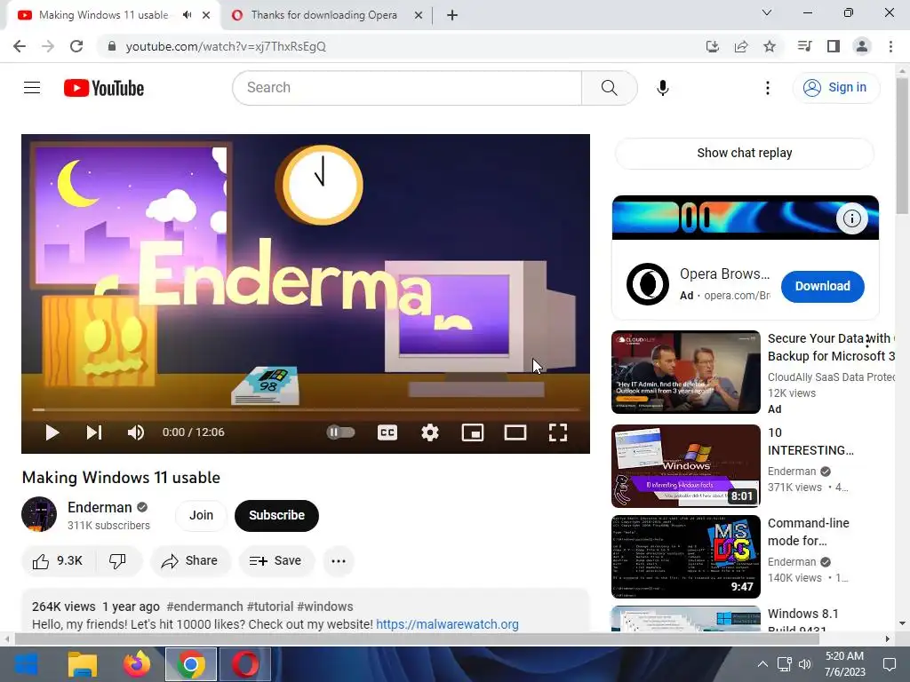The image size is (910, 682).
Task: Toggle the browser side panel
Action: [834, 46]
